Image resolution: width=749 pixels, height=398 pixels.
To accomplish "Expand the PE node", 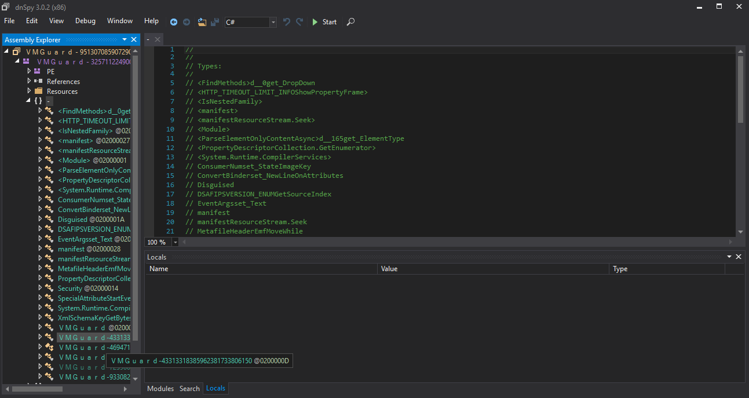I will [x=30, y=71].
